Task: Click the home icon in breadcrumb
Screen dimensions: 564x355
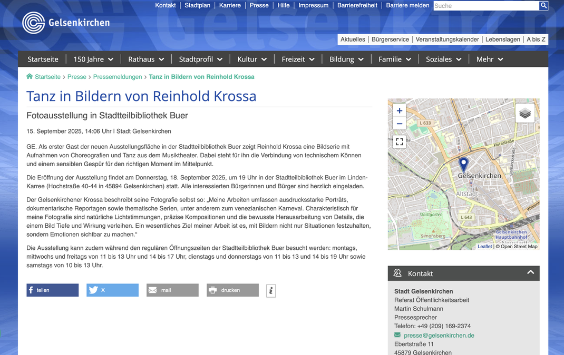Action: click(30, 76)
